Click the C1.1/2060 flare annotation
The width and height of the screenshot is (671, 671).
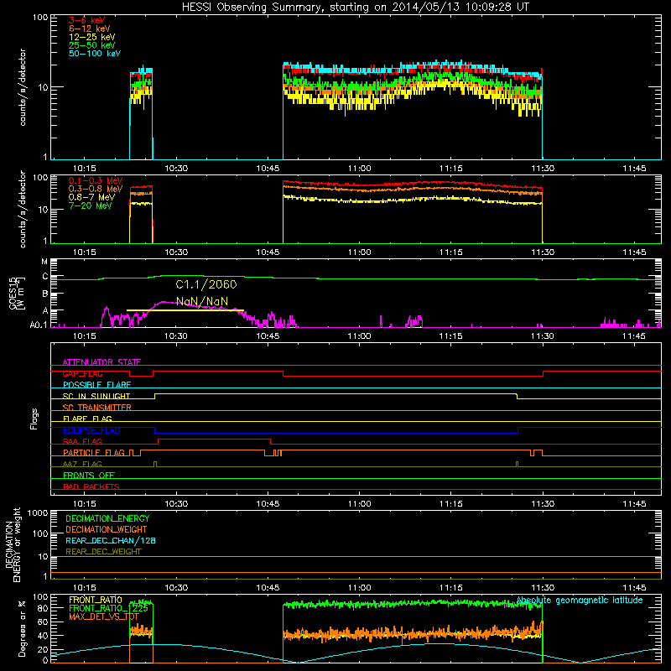pos(205,284)
